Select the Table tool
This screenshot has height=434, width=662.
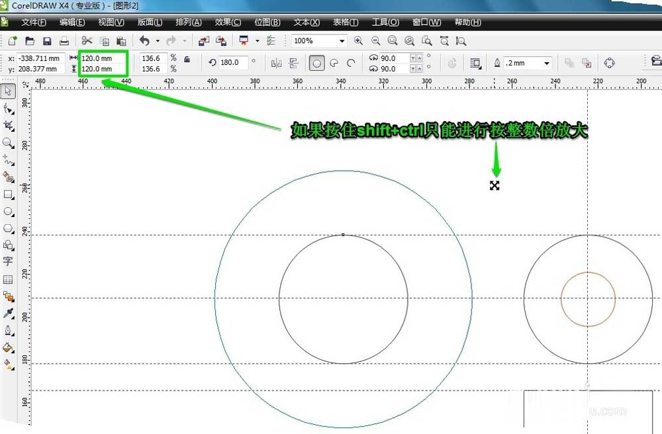[x=9, y=279]
